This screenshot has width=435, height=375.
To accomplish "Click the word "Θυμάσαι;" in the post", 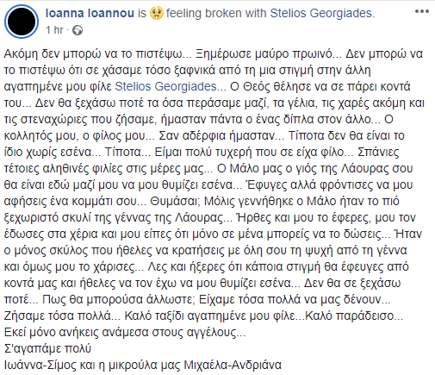I will pos(175,201).
